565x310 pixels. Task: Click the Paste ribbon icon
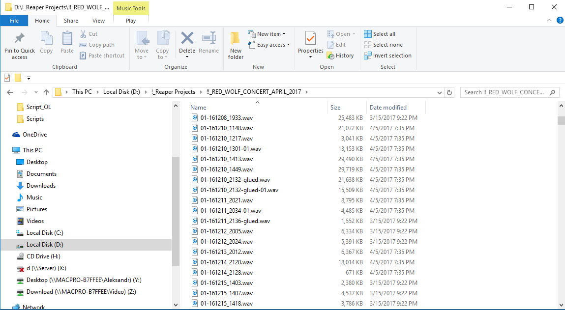[x=67, y=38]
